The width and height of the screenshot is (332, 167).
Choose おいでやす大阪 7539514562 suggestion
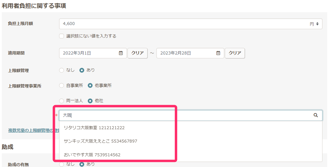92,155
